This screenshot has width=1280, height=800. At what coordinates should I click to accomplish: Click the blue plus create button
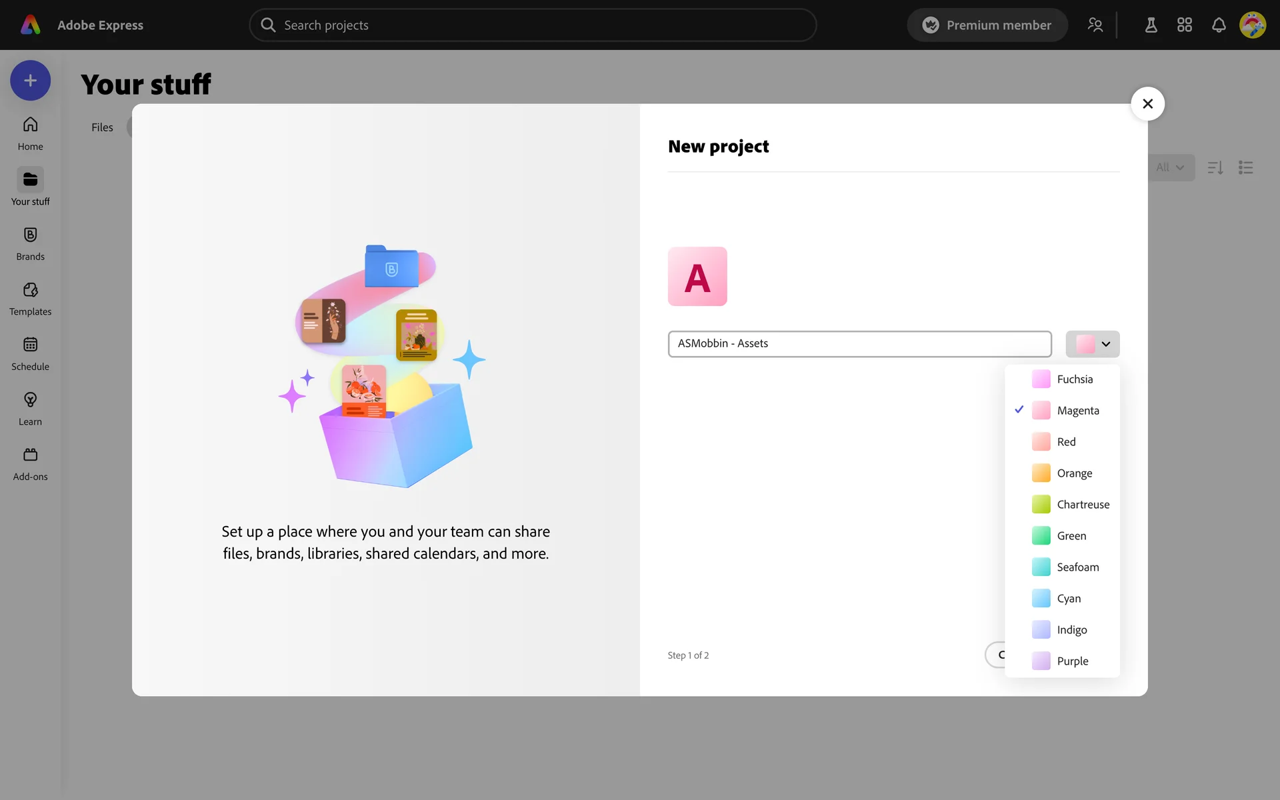coord(30,81)
